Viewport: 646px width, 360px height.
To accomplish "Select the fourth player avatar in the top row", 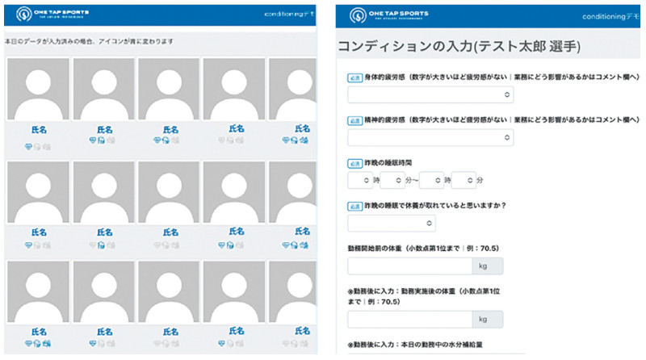I will [x=233, y=89].
